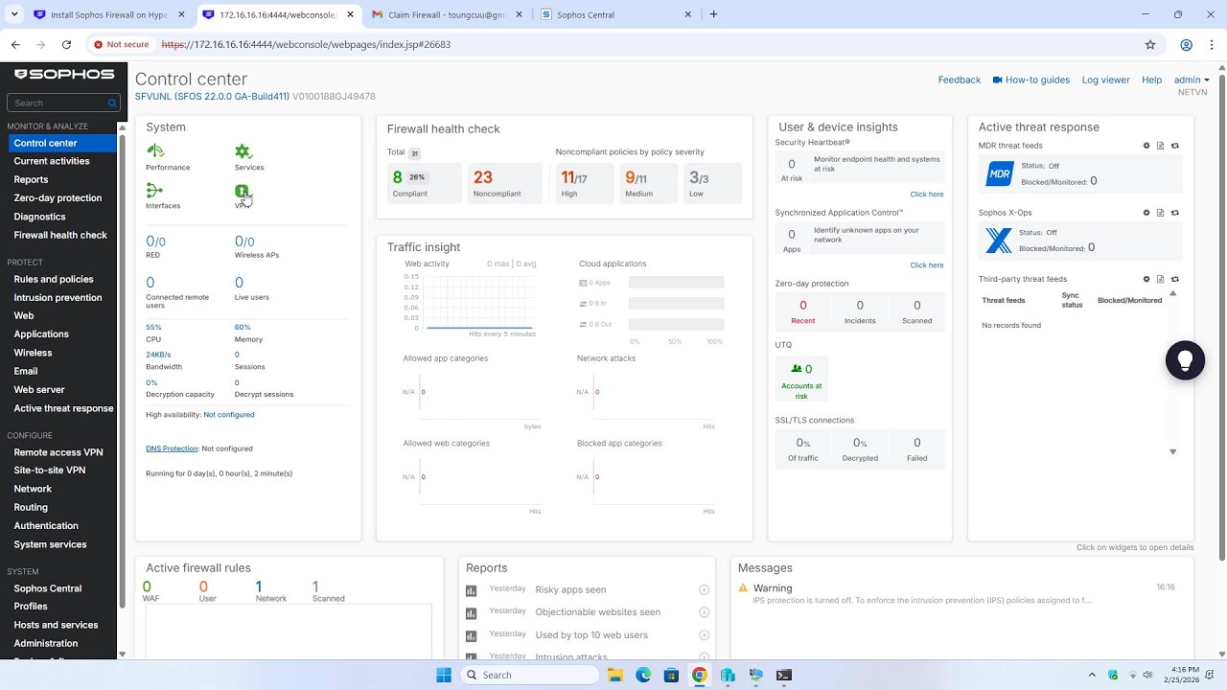Click Security Heartbeat Click here link
Image resolution: width=1227 pixels, height=690 pixels.
(x=926, y=195)
